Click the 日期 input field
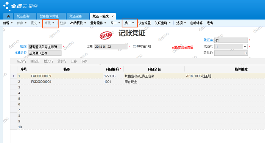Image resolution: width=265 pixels, height=143 pixels. click(x=111, y=47)
